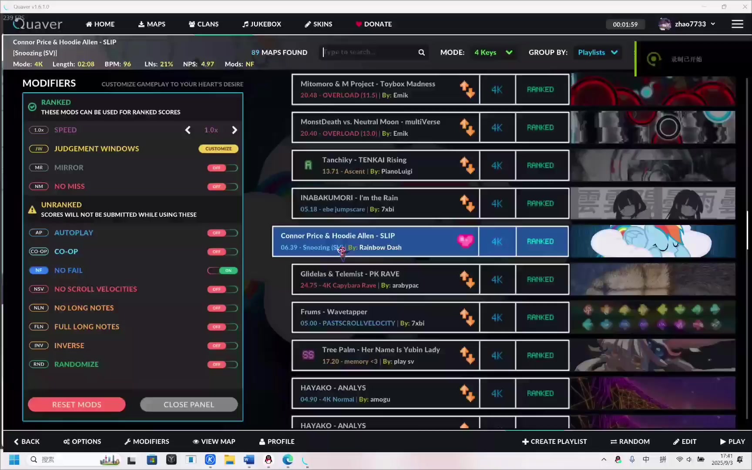752x470 pixels.
Task: Enable the Mirror mod toggle
Action: coord(223,168)
